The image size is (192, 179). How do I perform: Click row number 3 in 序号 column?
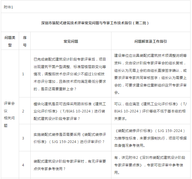tap(23, 138)
